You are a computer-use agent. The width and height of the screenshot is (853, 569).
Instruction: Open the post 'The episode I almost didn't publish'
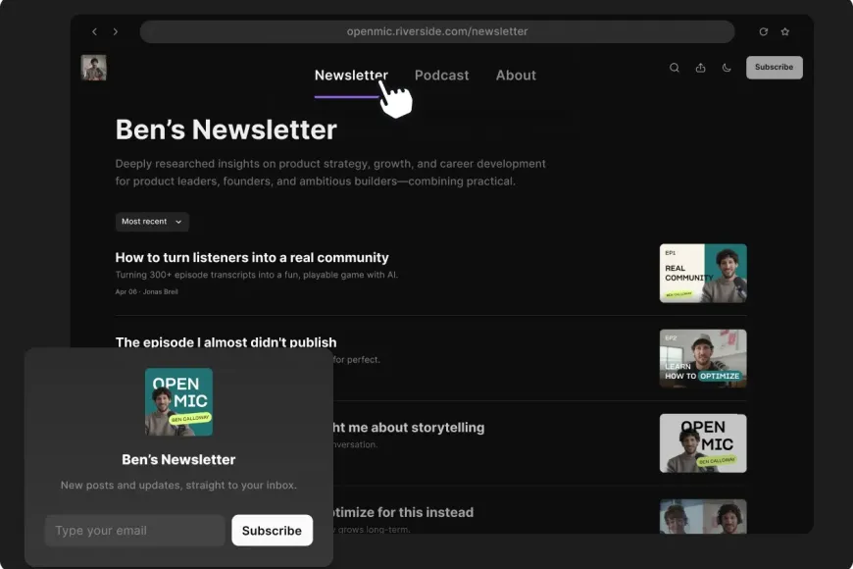(226, 342)
